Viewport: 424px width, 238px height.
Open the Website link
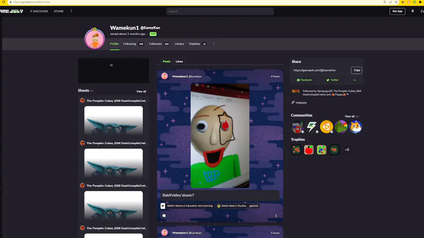299,103
